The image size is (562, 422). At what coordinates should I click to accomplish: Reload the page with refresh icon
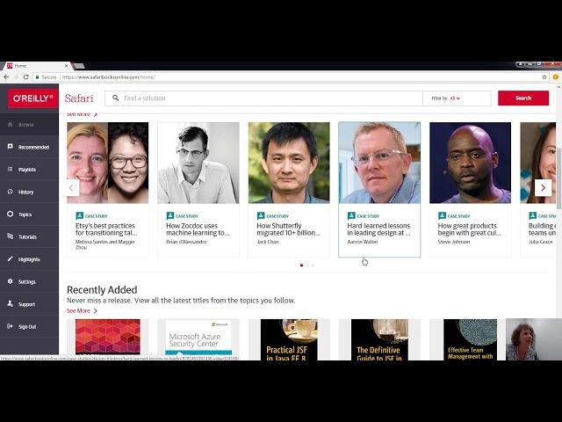pos(25,77)
